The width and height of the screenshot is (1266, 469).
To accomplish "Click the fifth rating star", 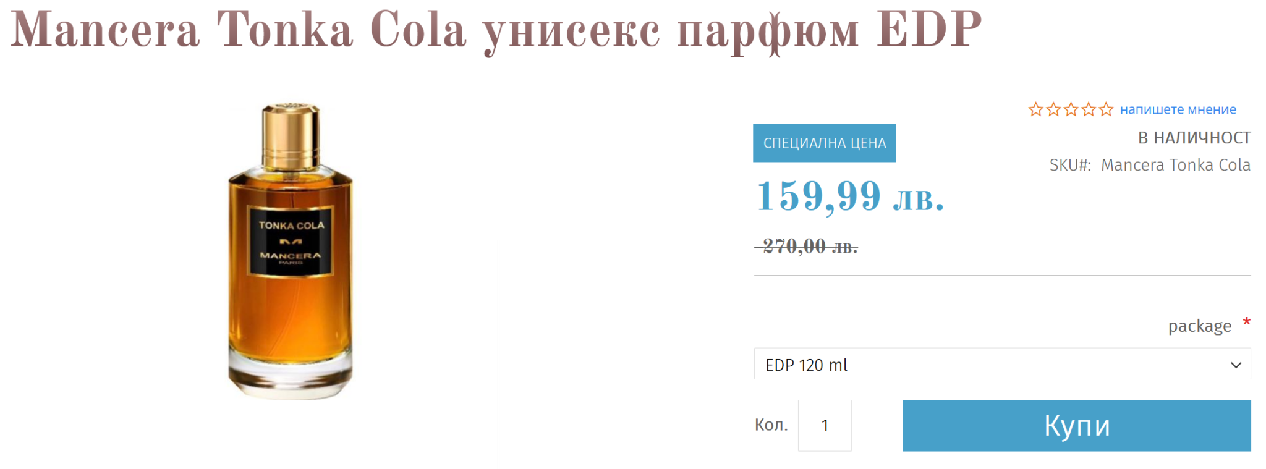I will pos(1106,110).
